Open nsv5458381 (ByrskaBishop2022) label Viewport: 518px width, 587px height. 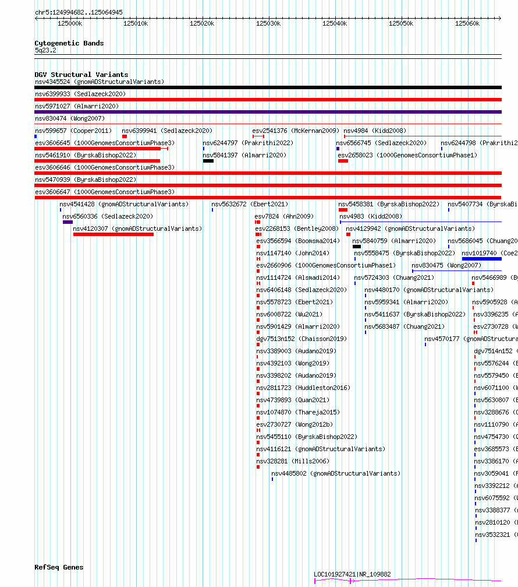click(x=389, y=205)
